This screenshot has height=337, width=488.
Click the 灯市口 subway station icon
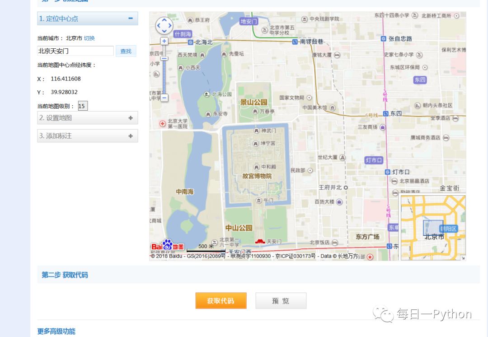pos(387,172)
